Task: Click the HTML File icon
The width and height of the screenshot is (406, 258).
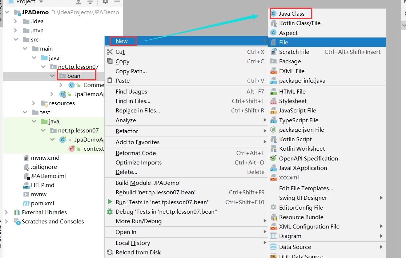Action: (x=273, y=92)
